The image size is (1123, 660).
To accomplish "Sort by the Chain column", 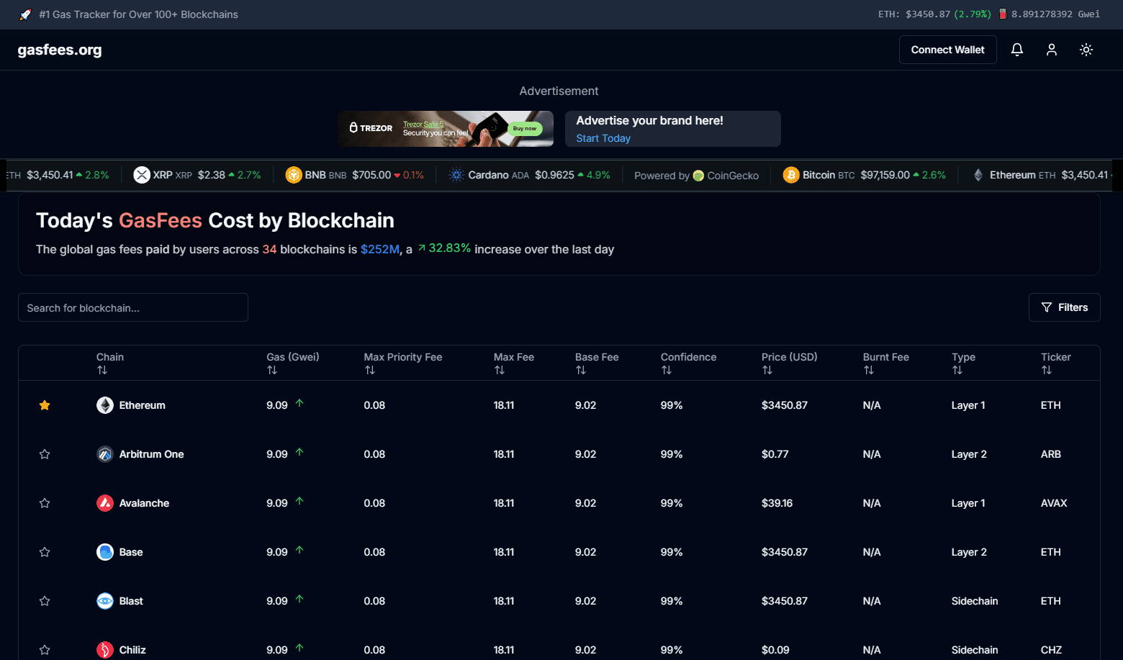I will click(102, 370).
